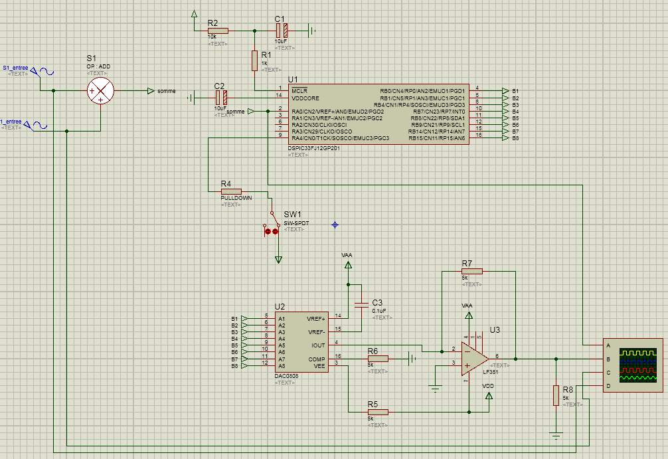Click the VAA terminal above U3
Image resolution: width=668 pixels, height=459 pixels.
click(x=469, y=316)
